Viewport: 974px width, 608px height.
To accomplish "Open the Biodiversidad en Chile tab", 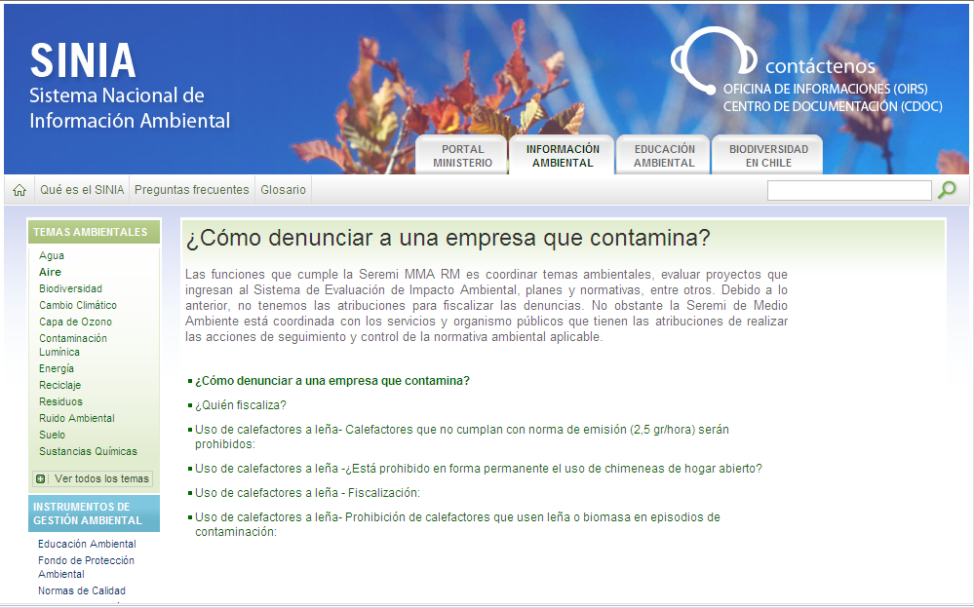I will click(768, 156).
